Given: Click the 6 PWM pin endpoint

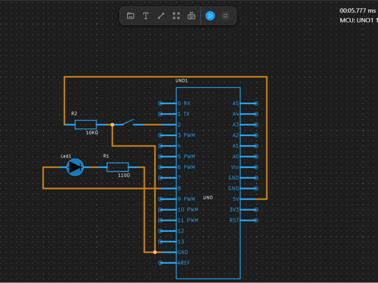Looking at the screenshot, I should point(160,167).
